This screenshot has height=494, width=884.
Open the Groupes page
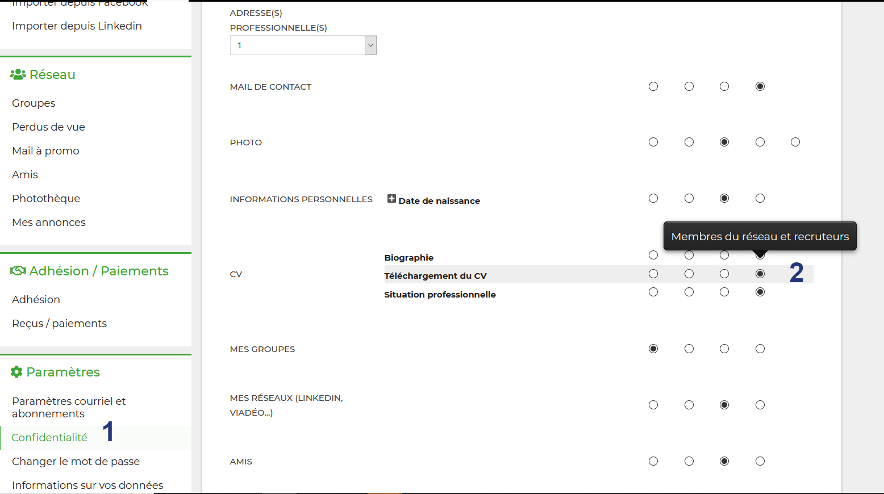(x=34, y=103)
